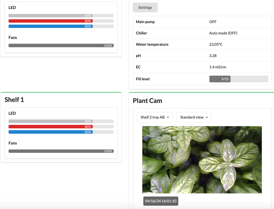Click the Shelf 1 Fans 100% bar
Image resolution: width=274 pixels, height=209 pixels.
[61, 151]
